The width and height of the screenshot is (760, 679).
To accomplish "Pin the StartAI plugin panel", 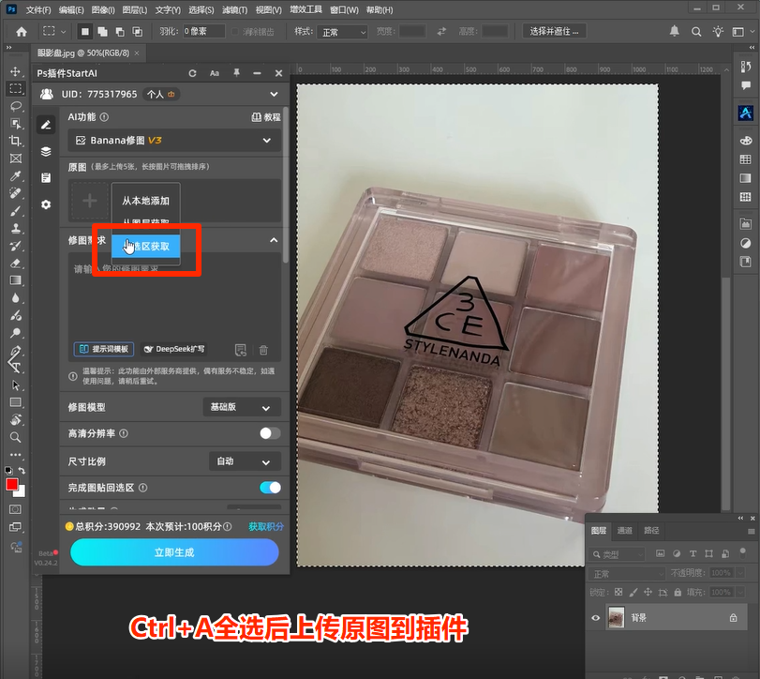I will pyautogui.click(x=236, y=73).
